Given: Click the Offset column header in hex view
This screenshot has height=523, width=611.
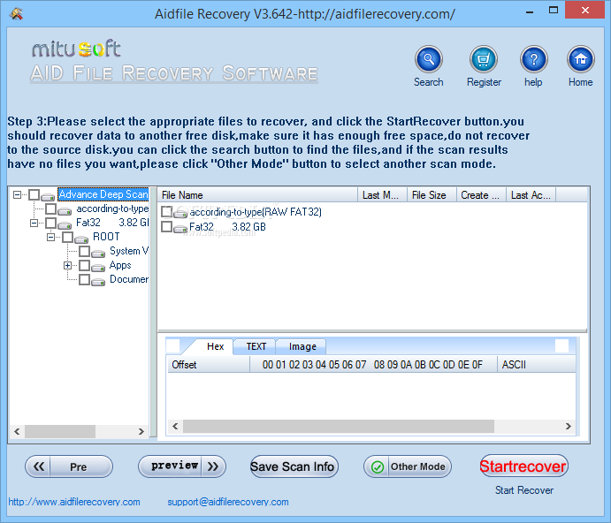Looking at the screenshot, I should [209, 365].
